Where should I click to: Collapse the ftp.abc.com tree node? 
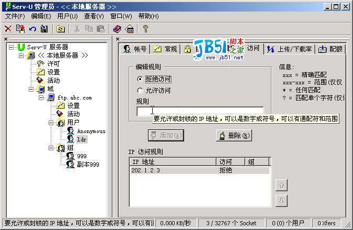coord(41,97)
